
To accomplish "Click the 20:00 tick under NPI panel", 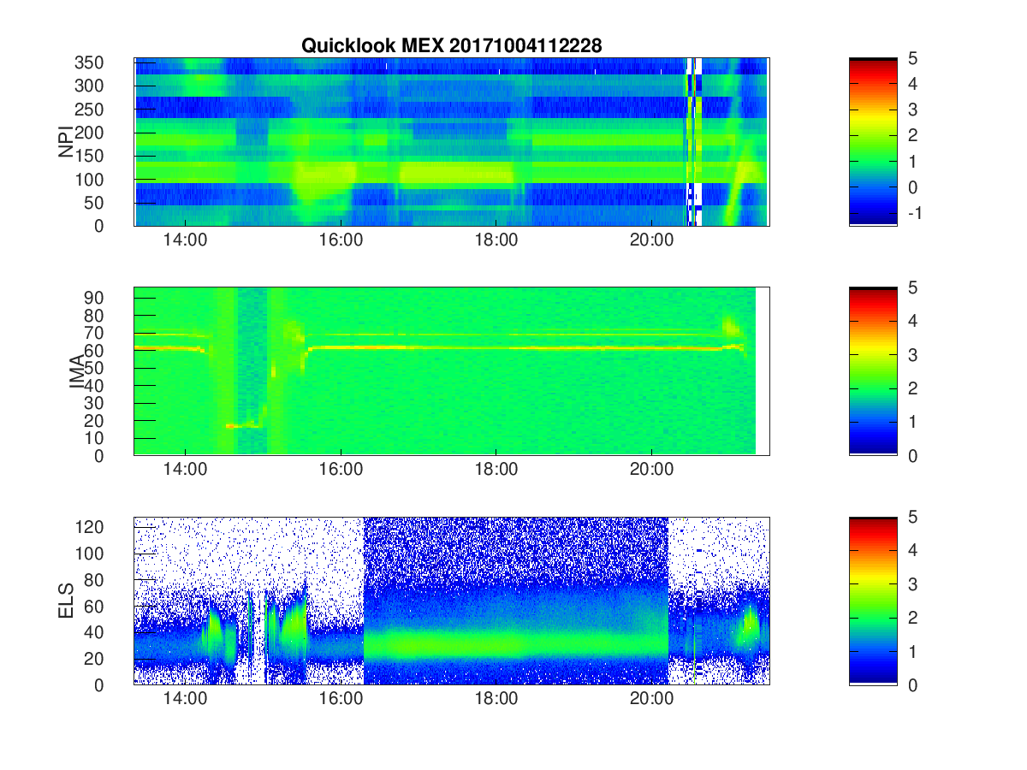I will coord(652,240).
